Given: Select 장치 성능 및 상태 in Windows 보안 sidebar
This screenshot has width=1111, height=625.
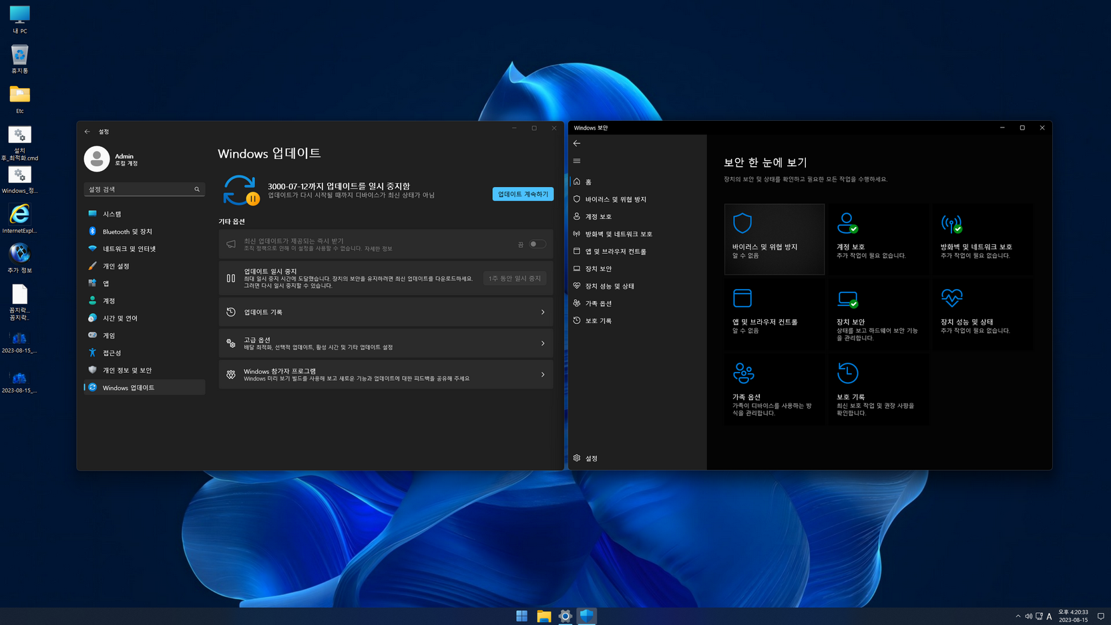Looking at the screenshot, I should [637, 286].
